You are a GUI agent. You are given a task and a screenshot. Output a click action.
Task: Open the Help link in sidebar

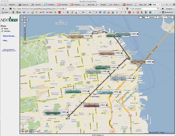click(x=6, y=40)
